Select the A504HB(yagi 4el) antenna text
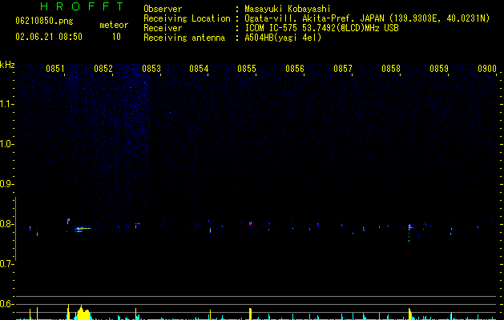Viewport: 504px width, 320px height. [283, 38]
